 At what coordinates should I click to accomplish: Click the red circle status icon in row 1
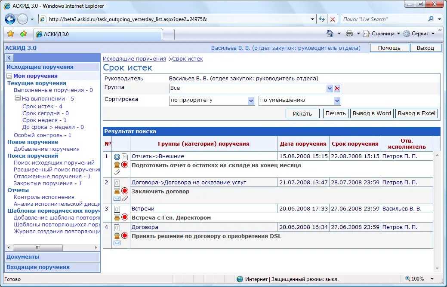coord(125,165)
